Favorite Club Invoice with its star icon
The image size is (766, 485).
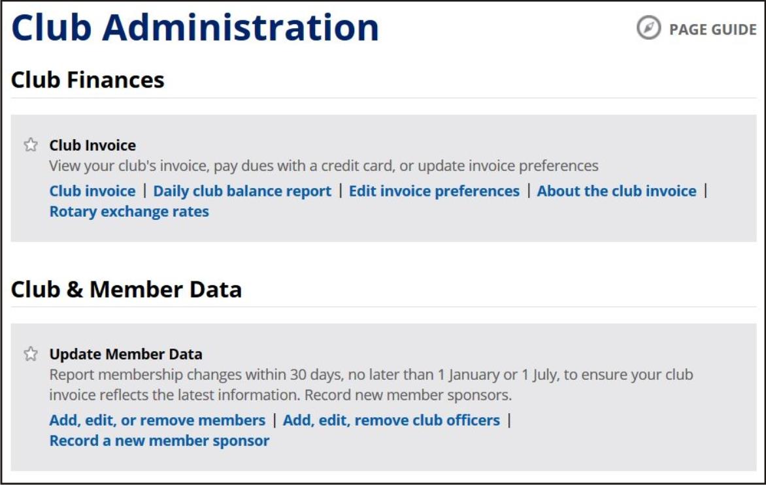[x=31, y=145]
